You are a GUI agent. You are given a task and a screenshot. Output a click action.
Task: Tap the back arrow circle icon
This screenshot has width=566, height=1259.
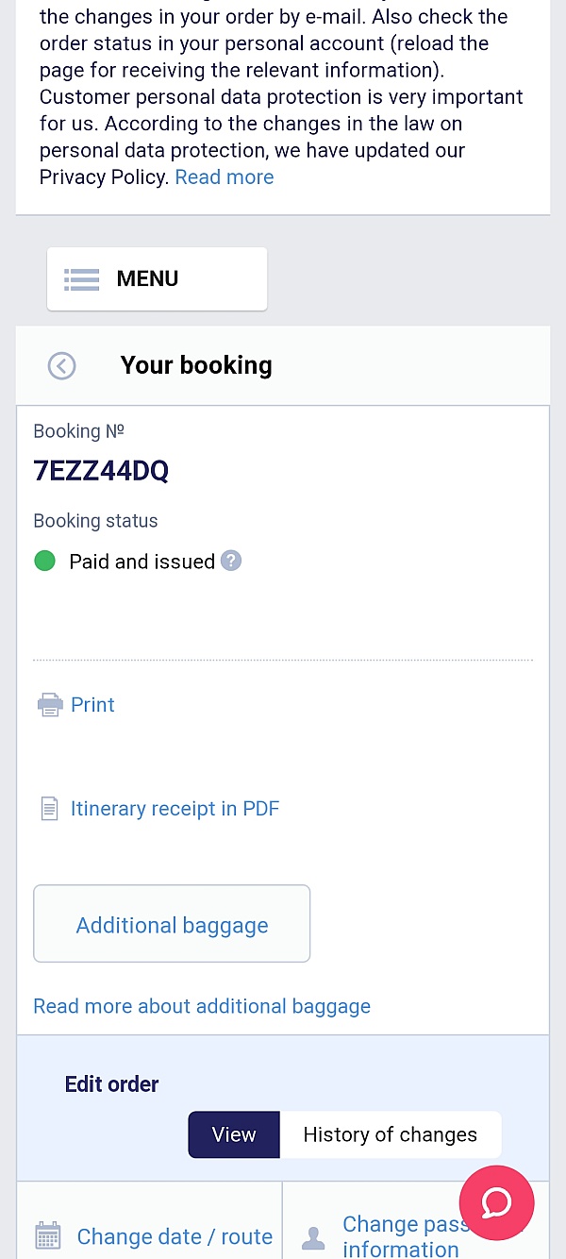click(x=62, y=366)
